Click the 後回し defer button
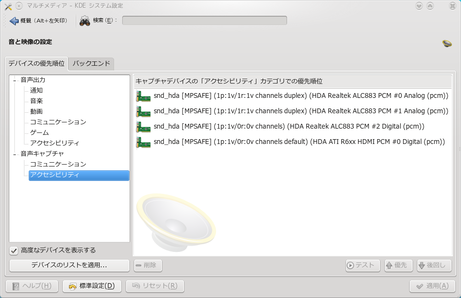The height and width of the screenshot is (298, 461). (x=434, y=265)
